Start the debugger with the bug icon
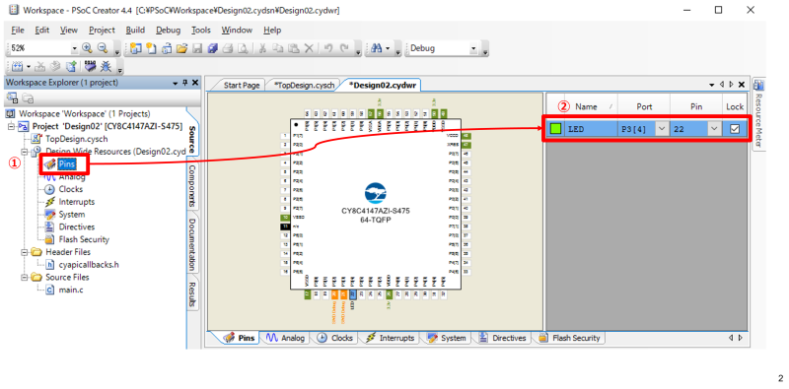Screen dimensions: 789x389 (107, 66)
